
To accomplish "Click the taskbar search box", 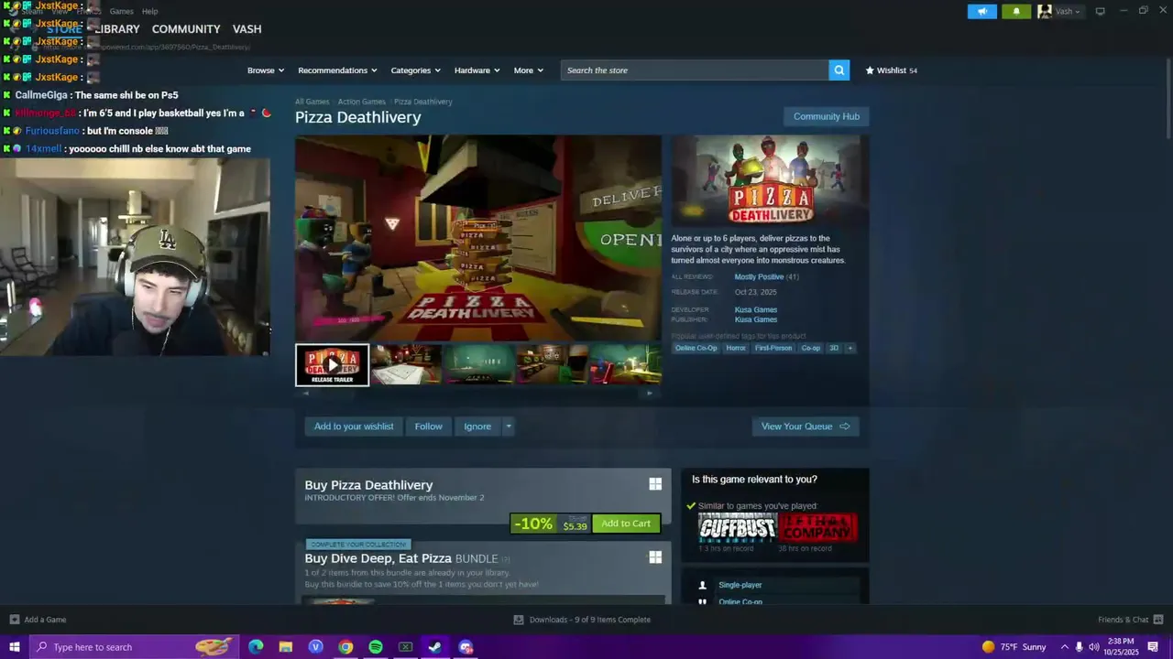I will [135, 647].
